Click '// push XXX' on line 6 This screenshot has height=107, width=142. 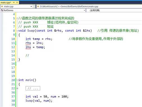[28, 22]
